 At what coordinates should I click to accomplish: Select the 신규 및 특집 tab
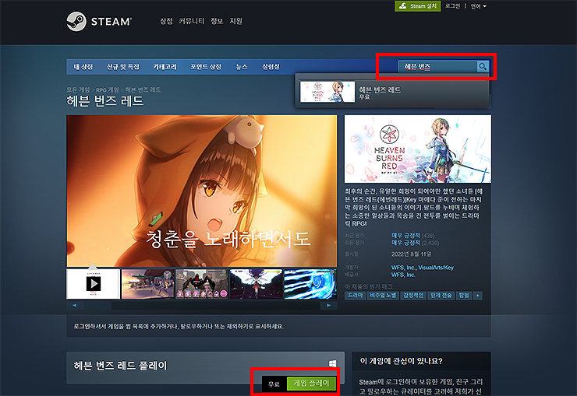(x=123, y=67)
